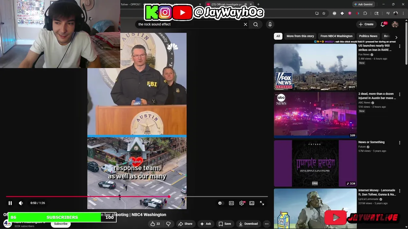408x229 pixels.
Task: Open the Create menu
Action: point(366,24)
